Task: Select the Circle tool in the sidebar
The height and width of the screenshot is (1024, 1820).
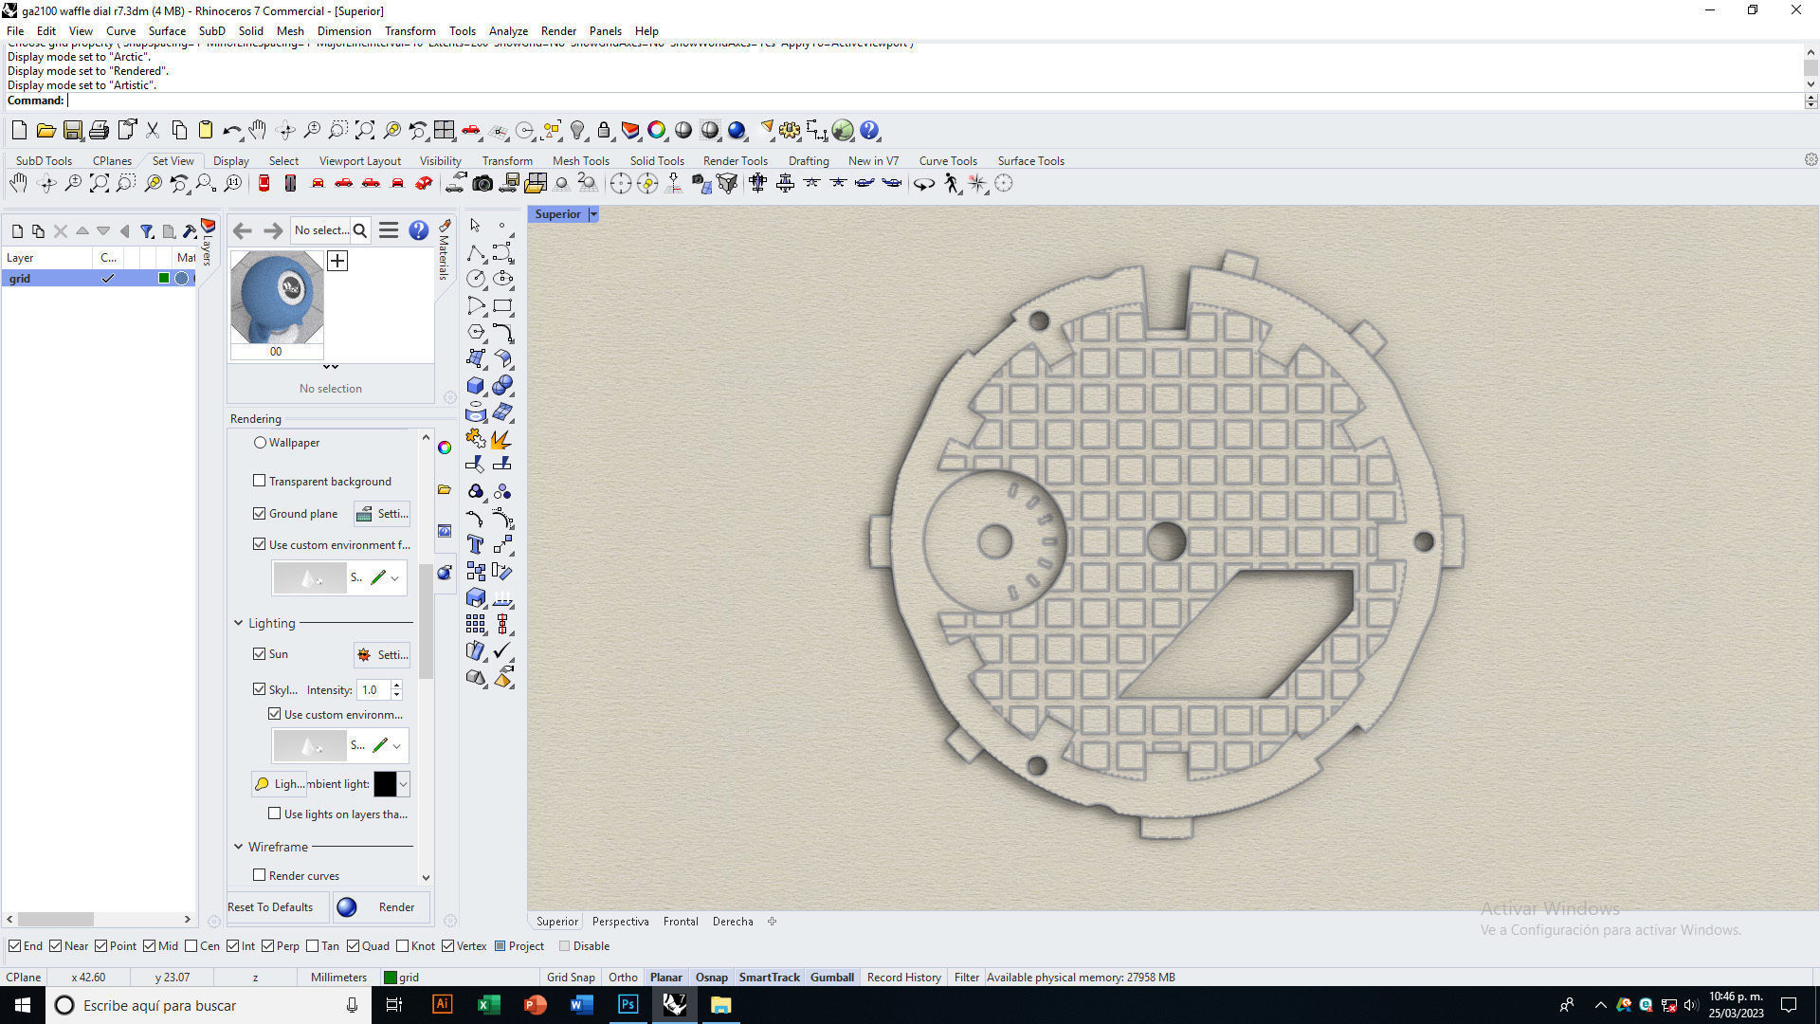Action: click(476, 279)
